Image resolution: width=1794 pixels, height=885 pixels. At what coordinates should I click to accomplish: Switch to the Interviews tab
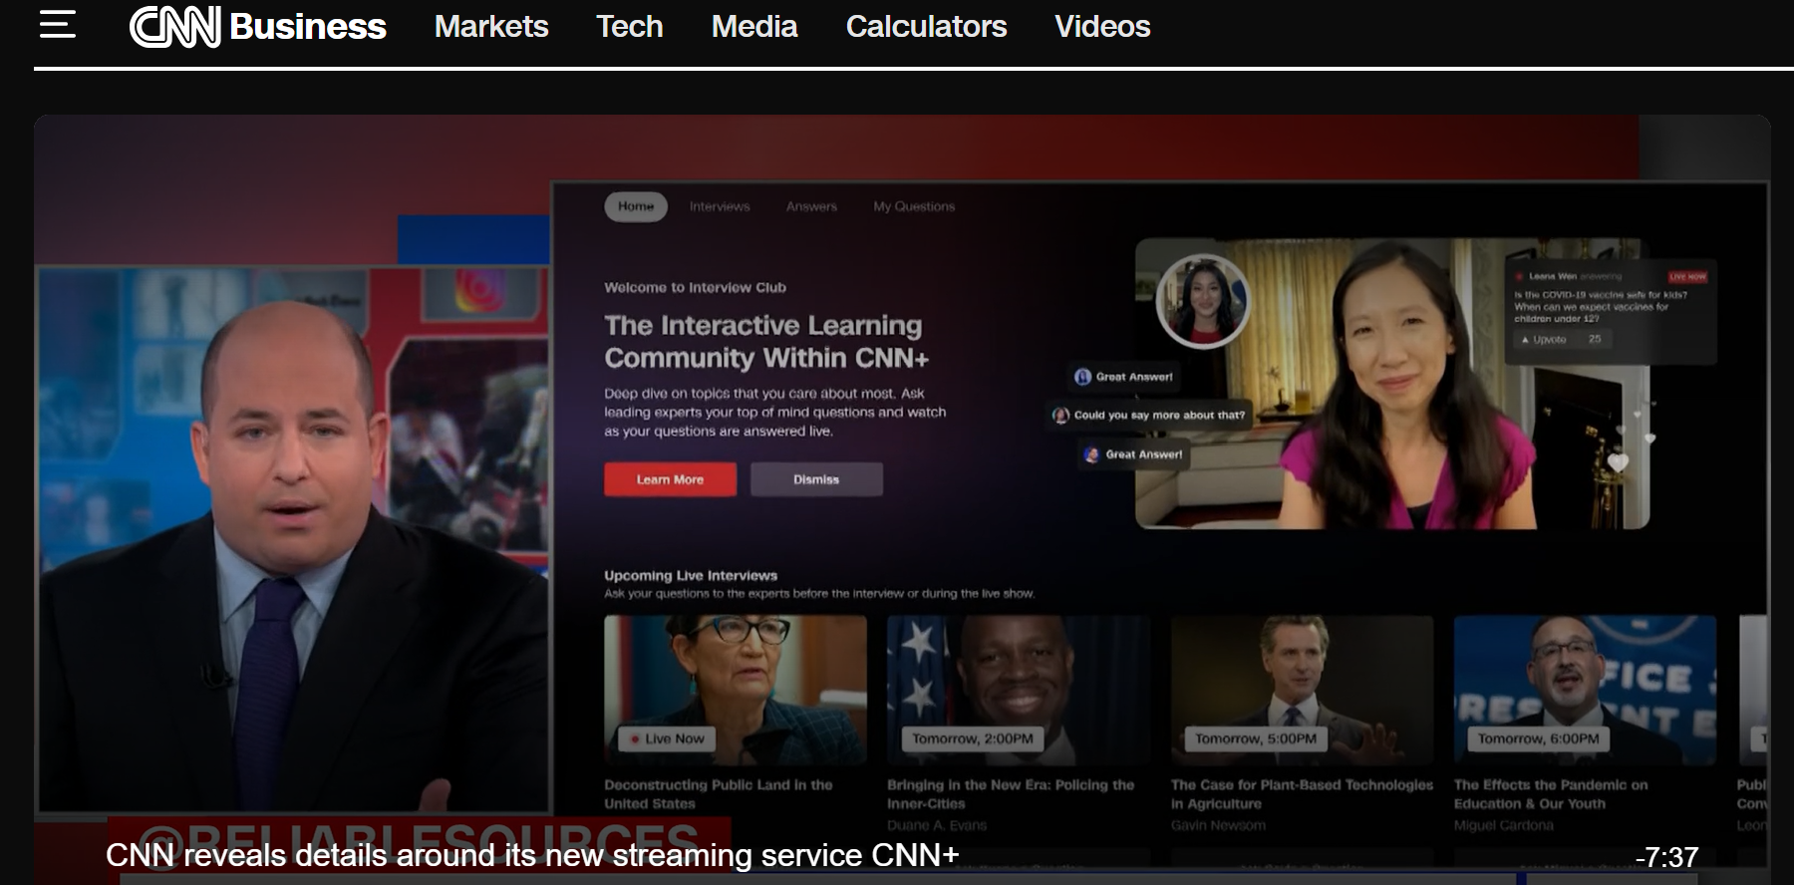(x=720, y=206)
